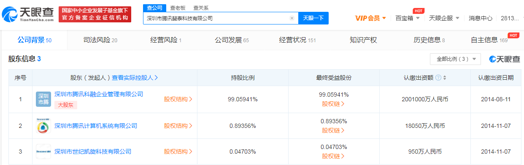Open 深圳市世纪凯旋科技有限公司 link

tap(93, 151)
